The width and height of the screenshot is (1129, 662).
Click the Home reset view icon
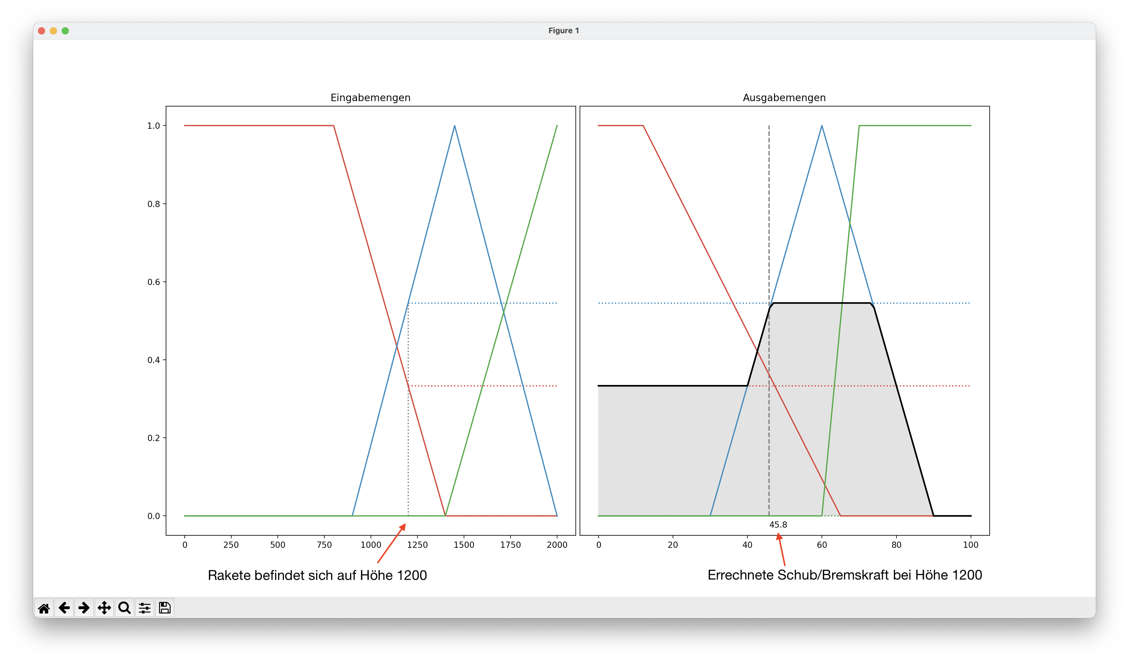coord(44,608)
